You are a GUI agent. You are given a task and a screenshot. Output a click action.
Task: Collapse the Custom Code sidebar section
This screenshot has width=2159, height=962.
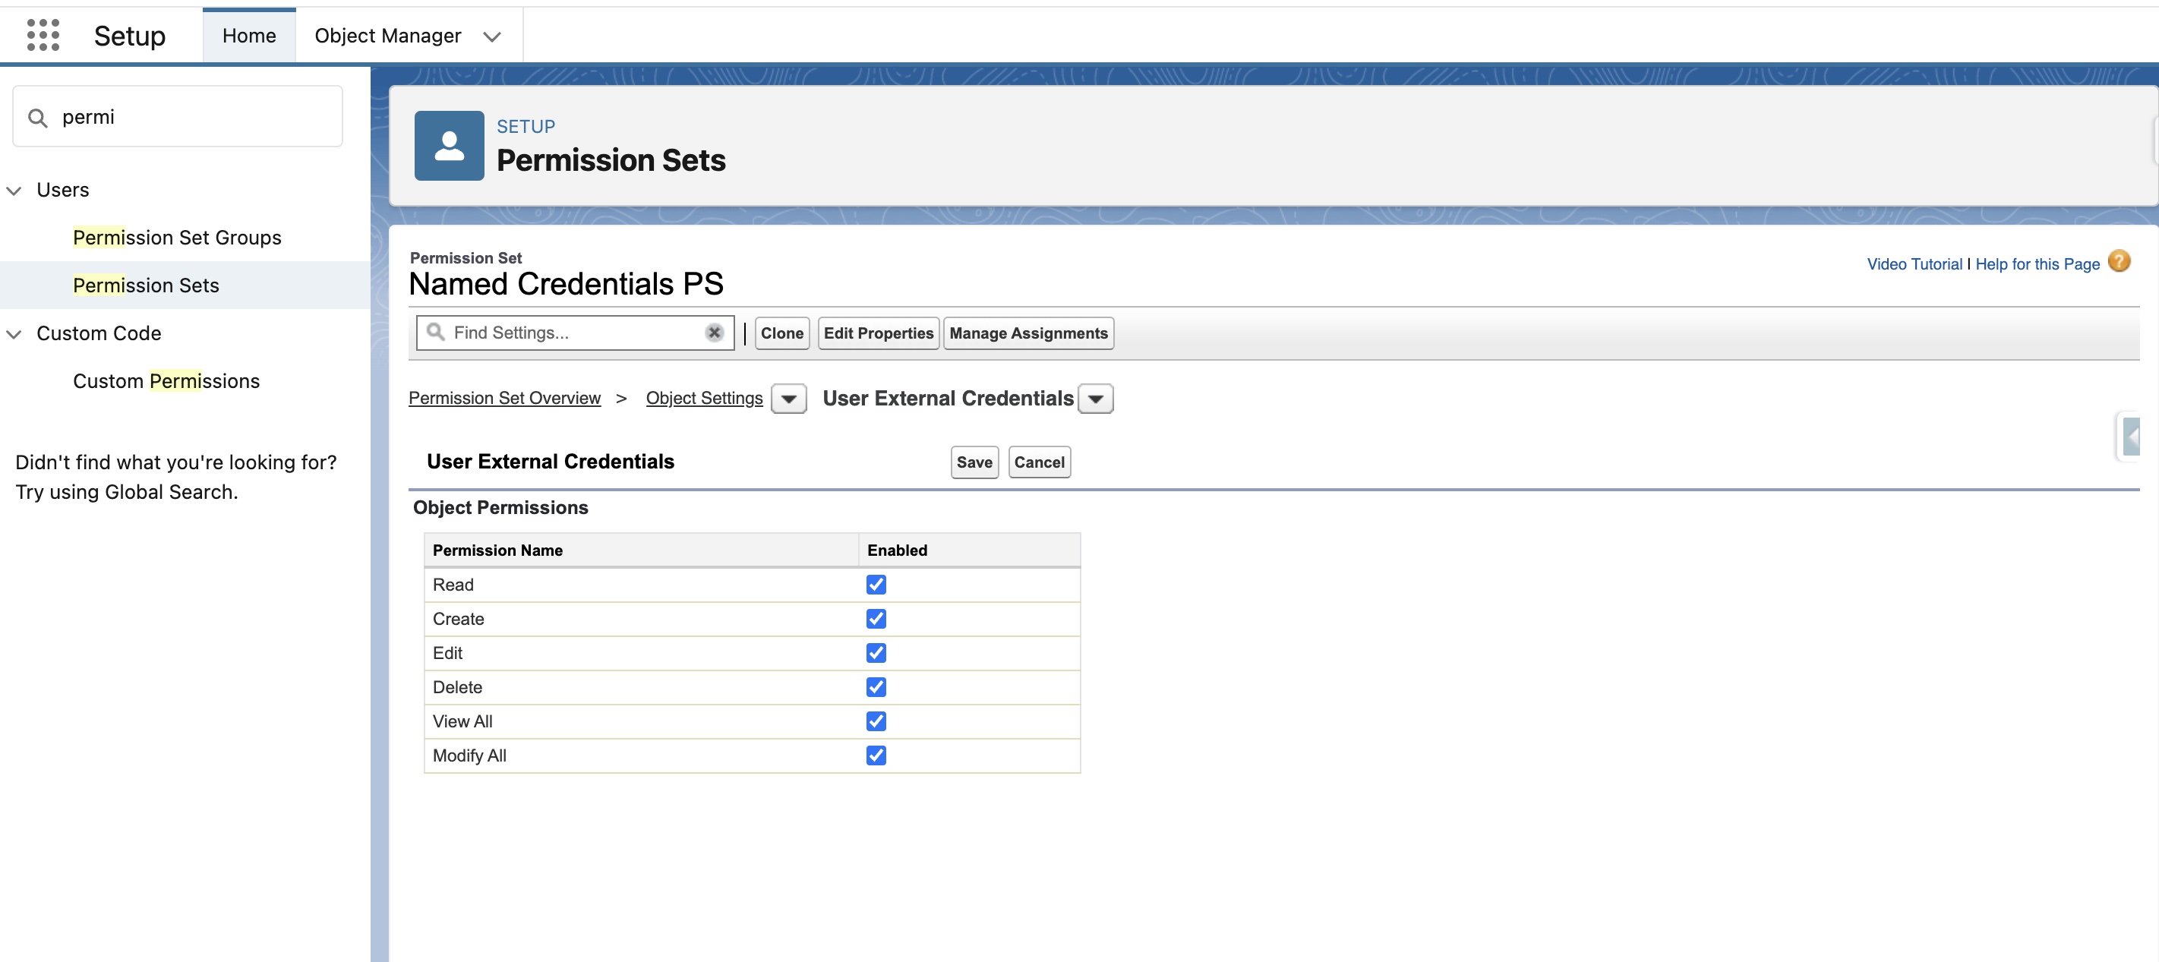coord(14,333)
